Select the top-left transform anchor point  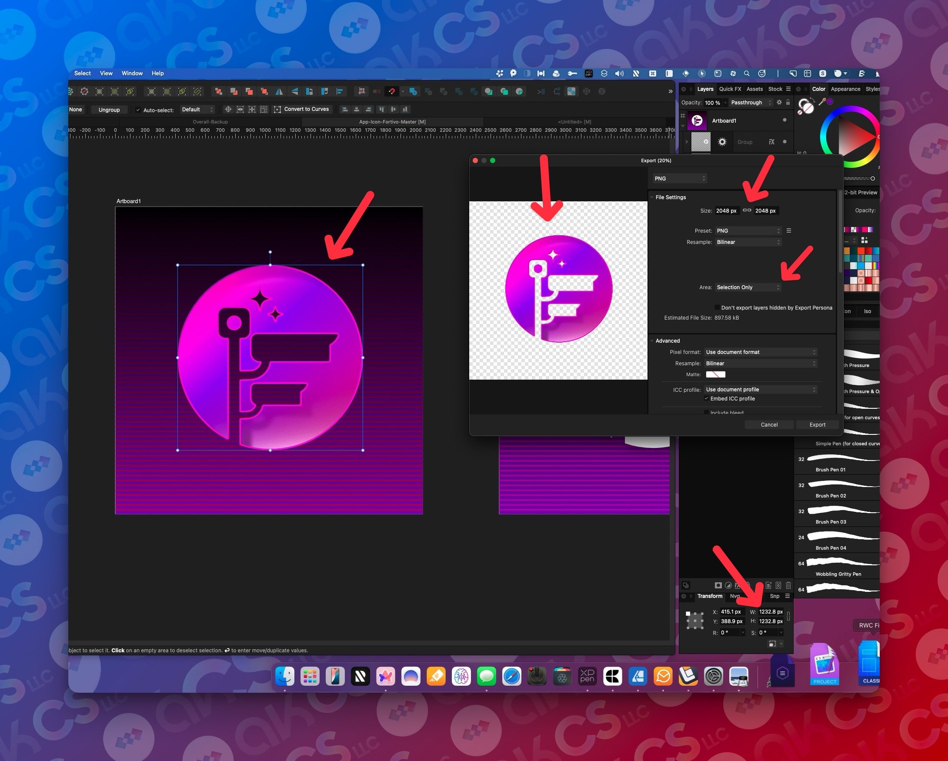tap(688, 614)
